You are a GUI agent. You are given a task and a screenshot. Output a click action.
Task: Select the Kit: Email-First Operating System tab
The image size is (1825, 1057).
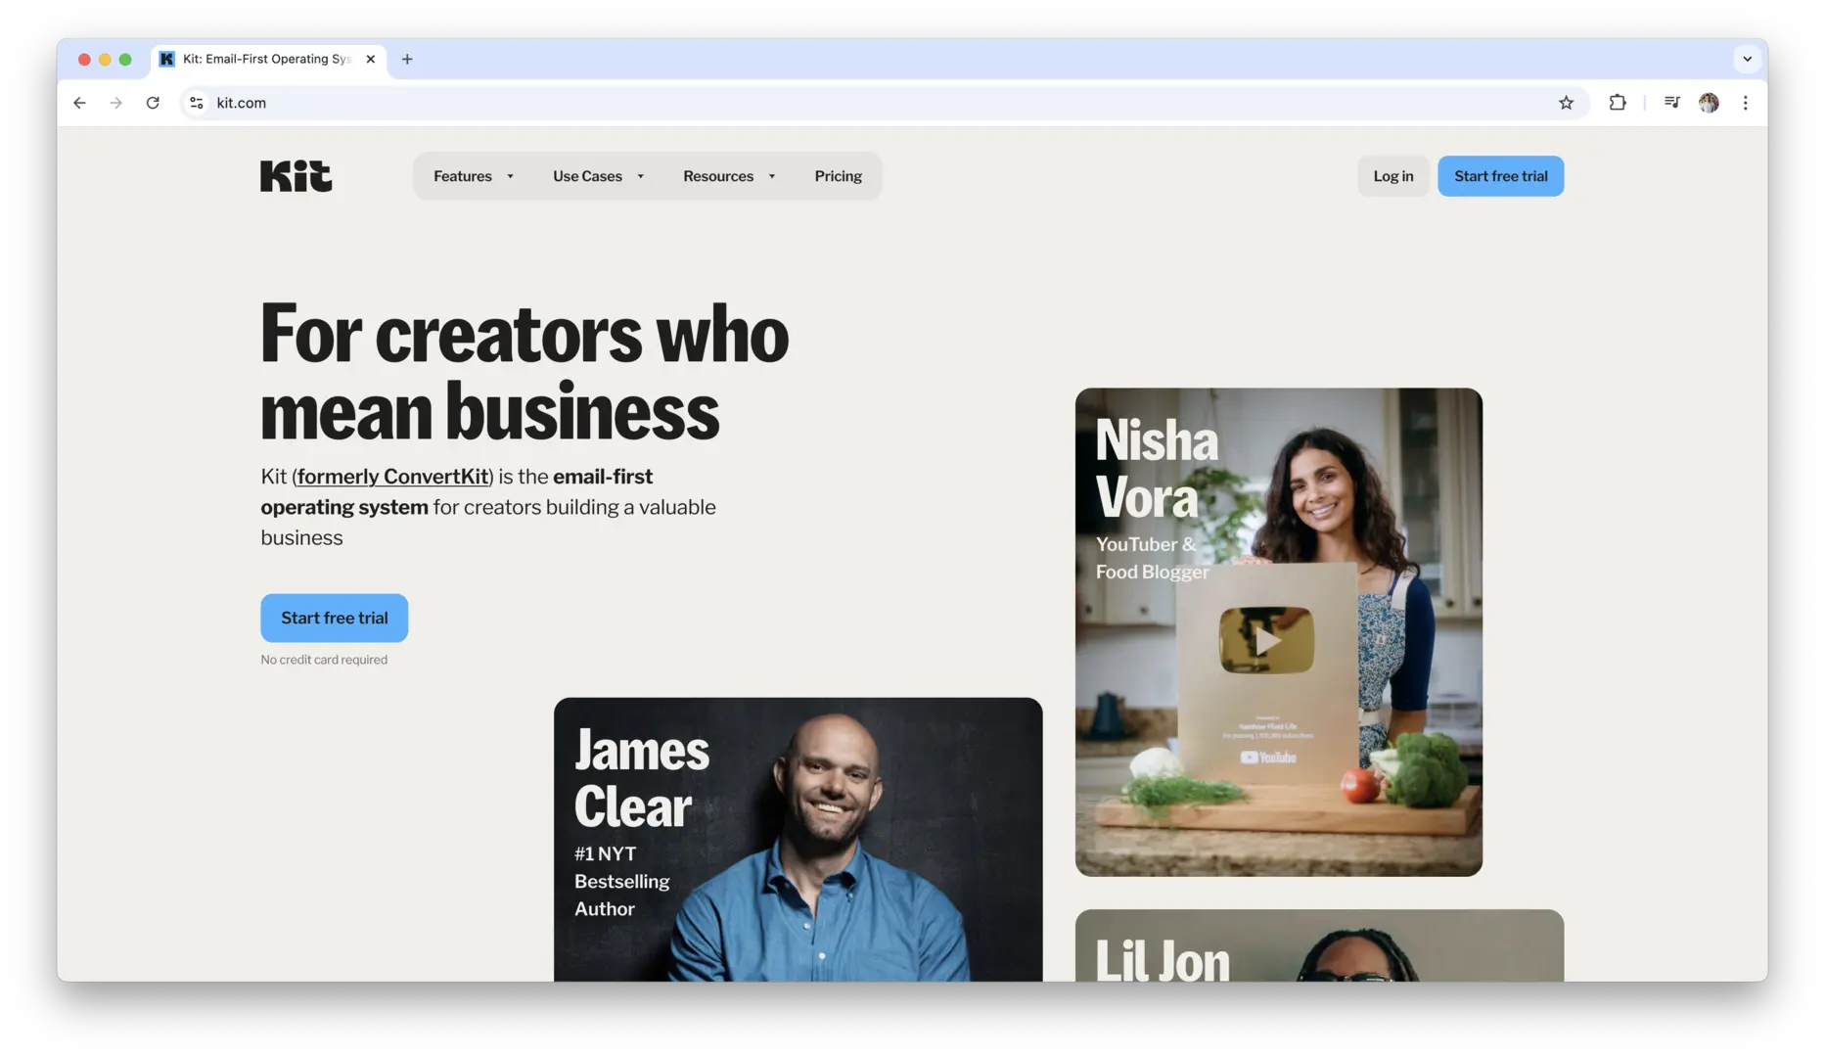[267, 59]
